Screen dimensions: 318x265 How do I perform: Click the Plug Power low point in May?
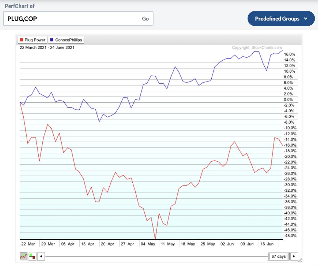[x=155, y=239]
